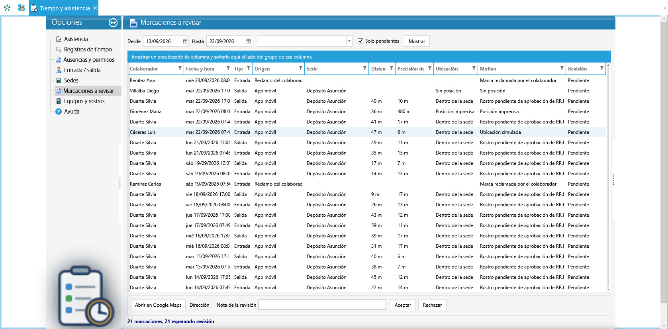Image resolution: width=668 pixels, height=329 pixels.
Task: Click the Dirección link
Action: click(x=200, y=305)
